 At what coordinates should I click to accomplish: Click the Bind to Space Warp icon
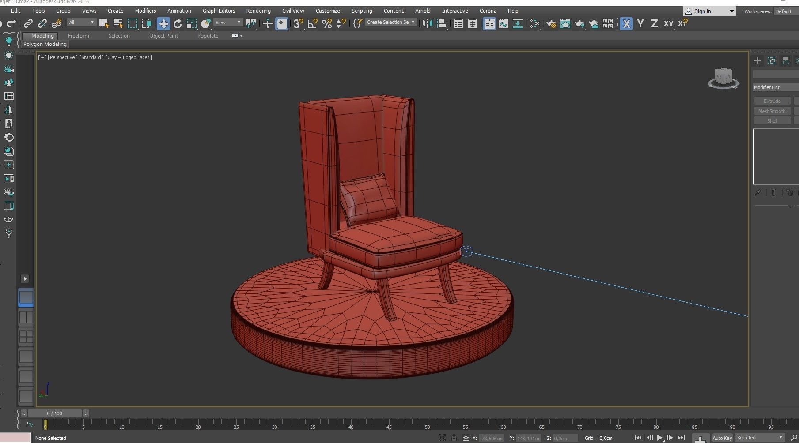[57, 23]
